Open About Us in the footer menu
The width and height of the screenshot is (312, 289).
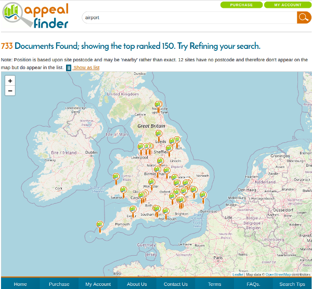pyautogui.click(x=137, y=284)
